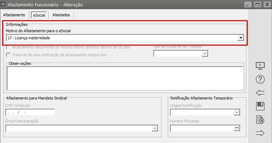Go to previous record left arrow

pyautogui.click(x=260, y=93)
